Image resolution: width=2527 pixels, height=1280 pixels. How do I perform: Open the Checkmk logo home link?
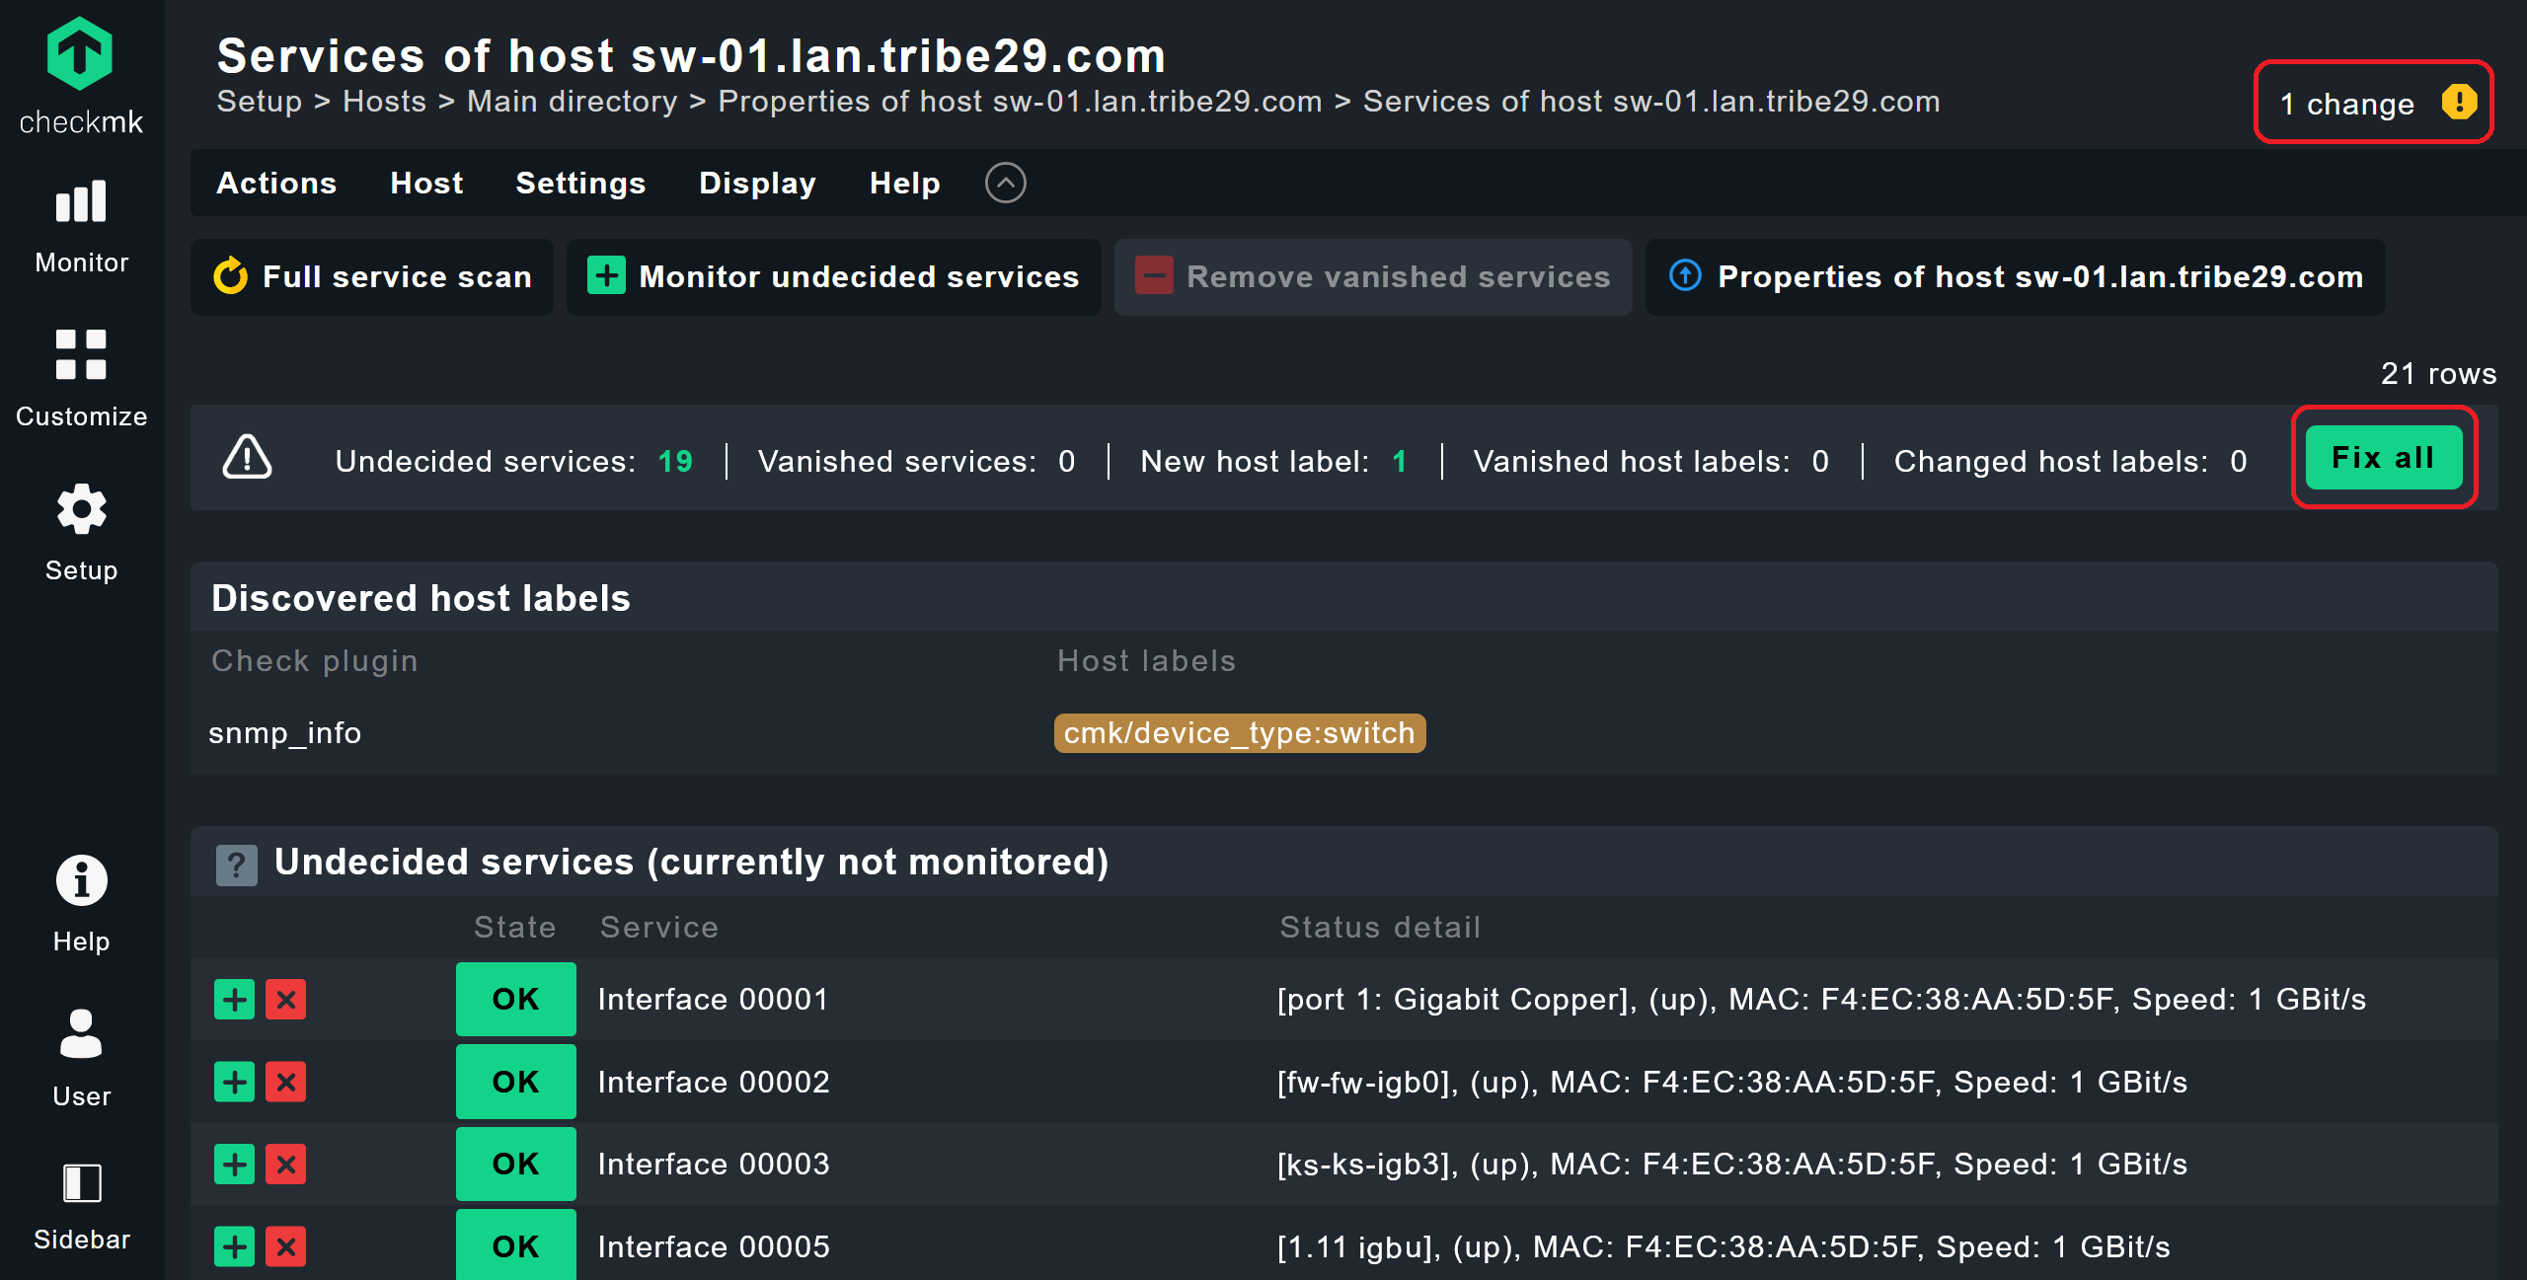(81, 76)
